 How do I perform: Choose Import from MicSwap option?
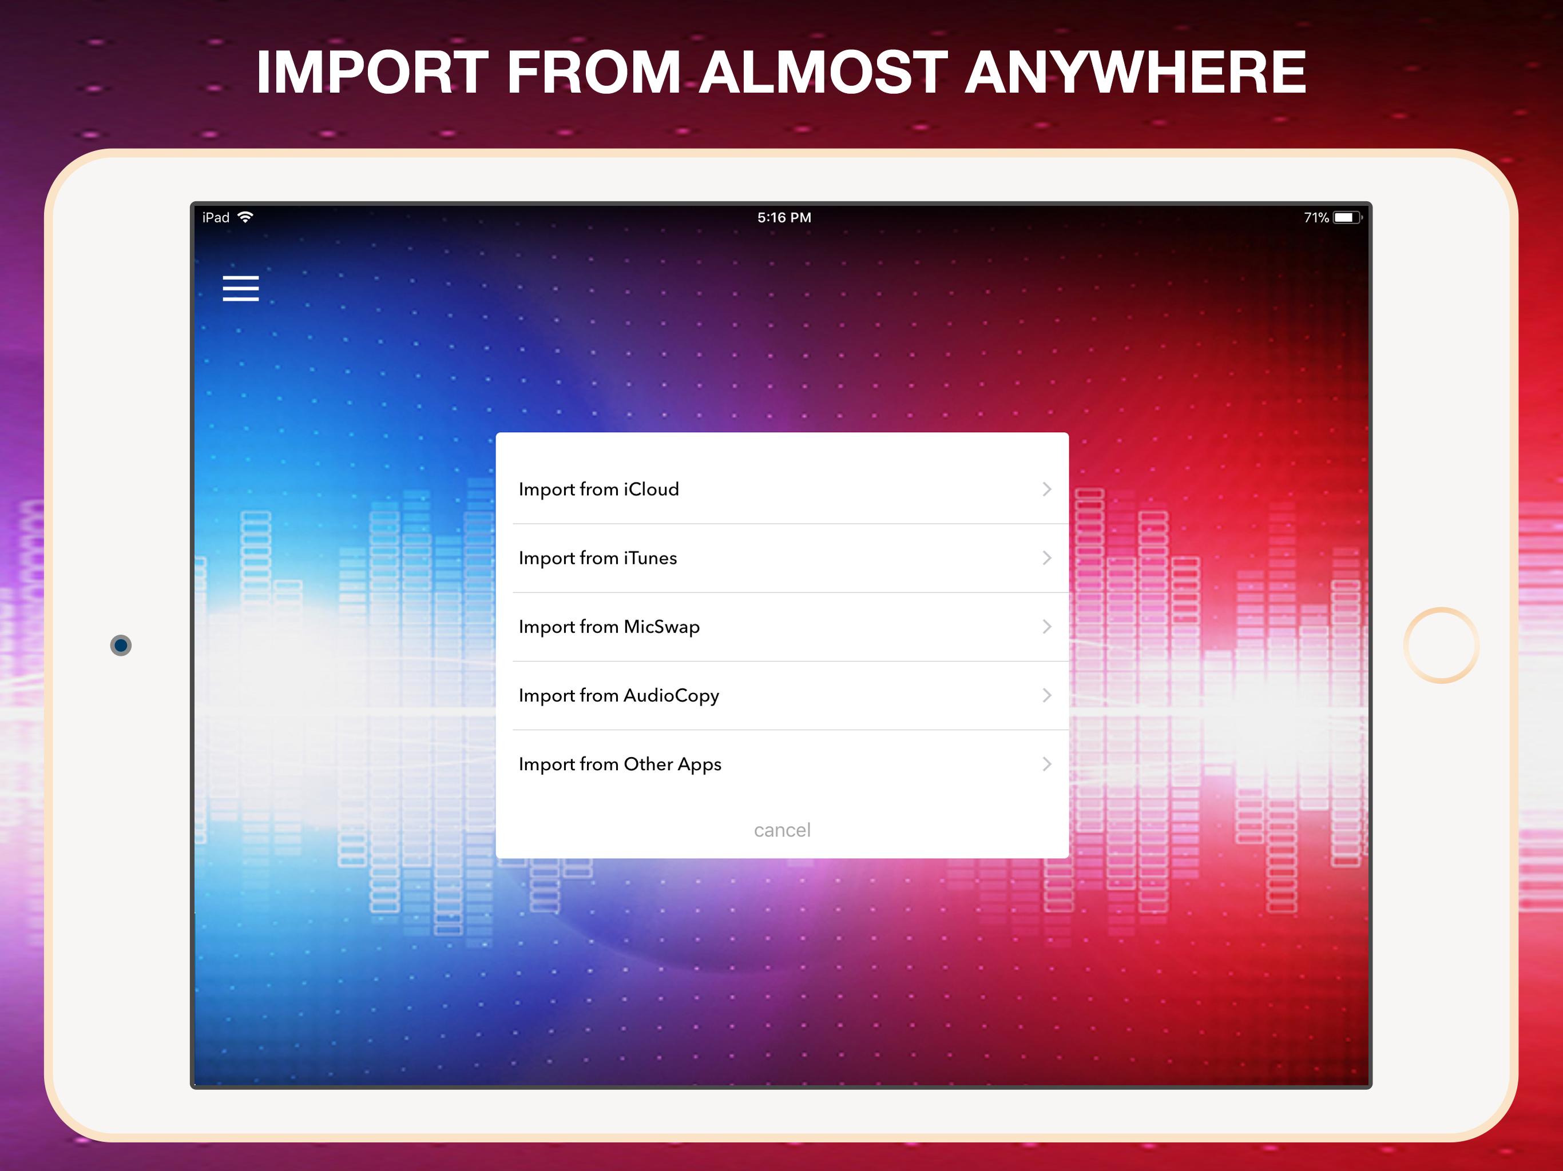609,627
